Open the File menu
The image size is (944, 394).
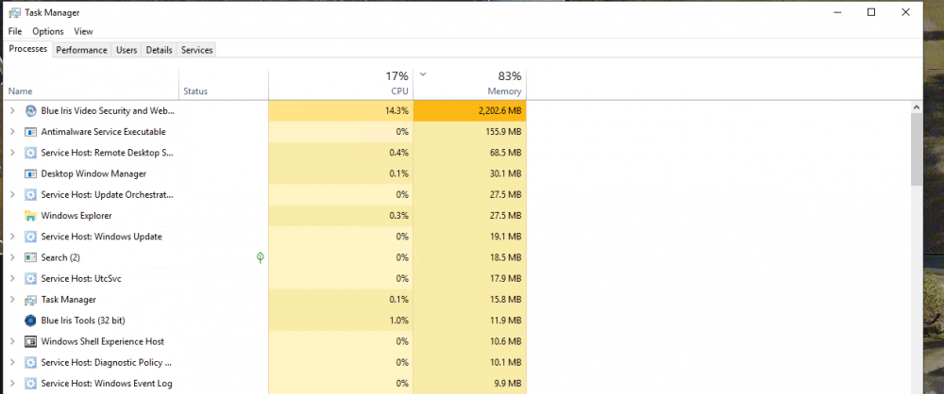click(x=15, y=31)
